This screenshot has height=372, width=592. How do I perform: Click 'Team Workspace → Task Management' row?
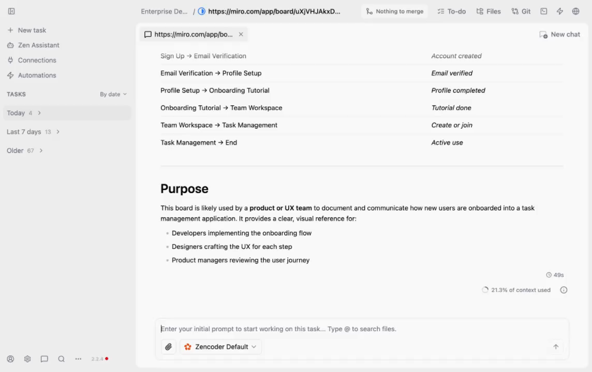point(362,125)
